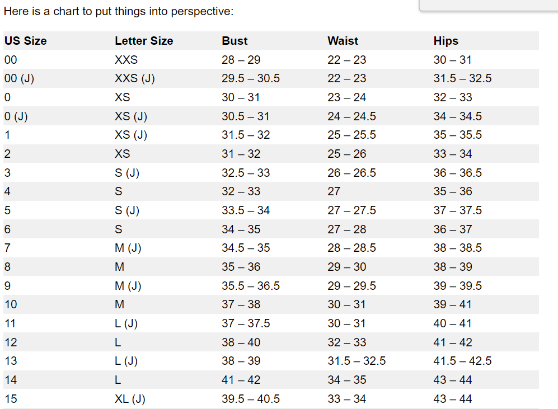The width and height of the screenshot is (558, 409).
Task: Click the US Size column header
Action: click(25, 41)
